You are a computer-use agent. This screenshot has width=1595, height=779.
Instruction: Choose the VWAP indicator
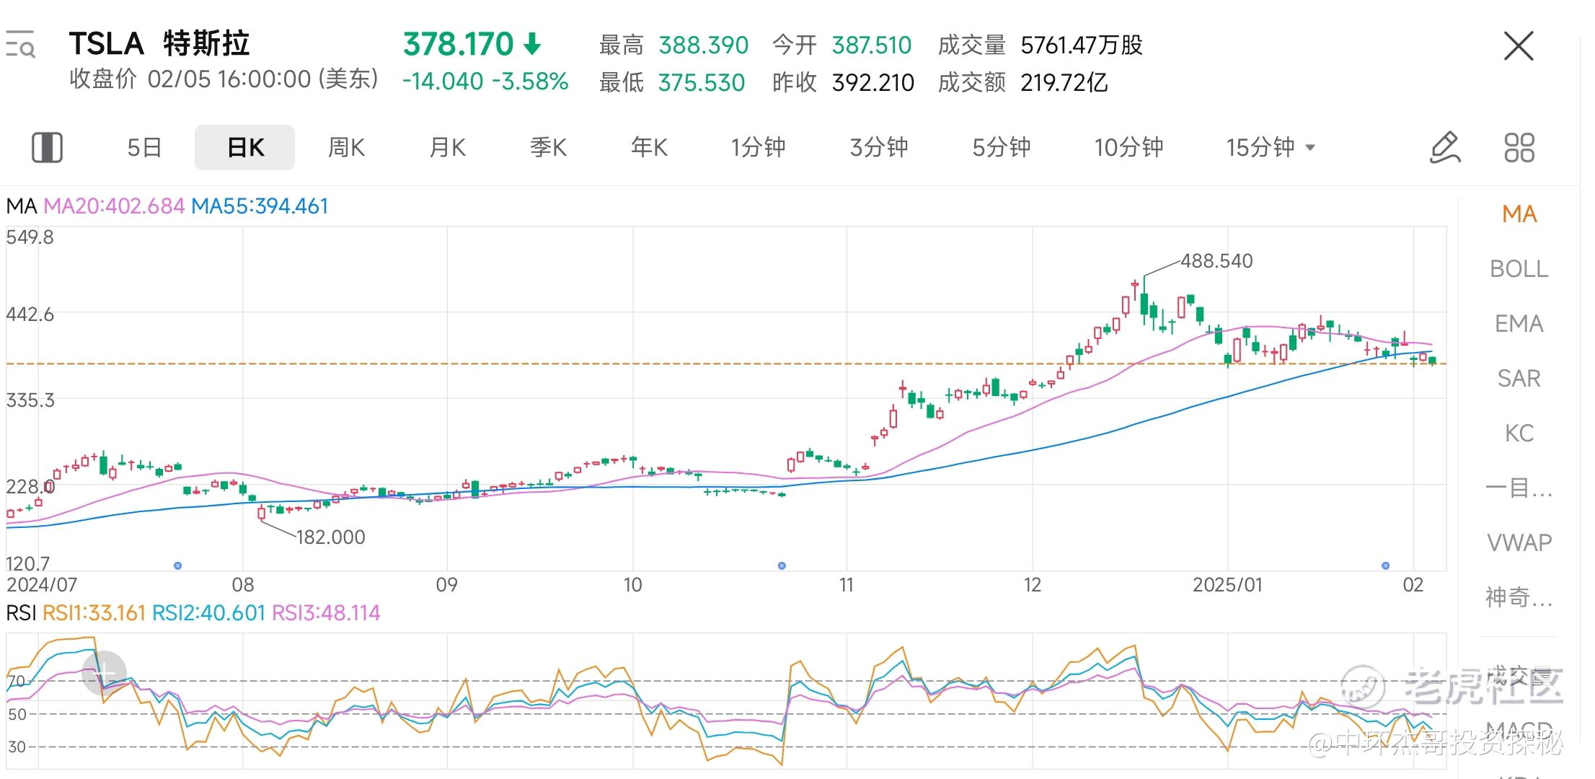click(x=1519, y=542)
